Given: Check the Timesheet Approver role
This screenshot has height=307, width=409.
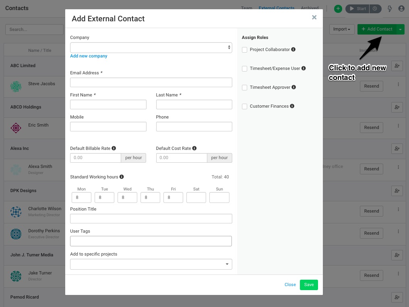Looking at the screenshot, I should (244, 87).
